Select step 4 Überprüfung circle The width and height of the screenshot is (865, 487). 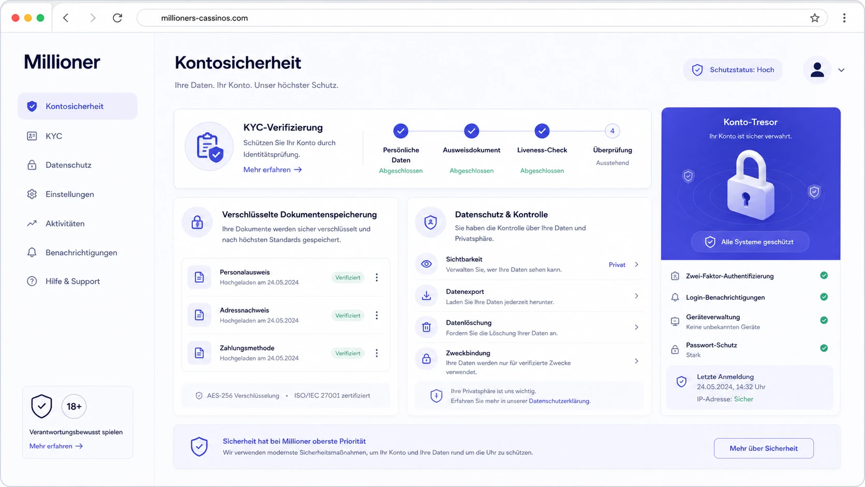point(613,131)
